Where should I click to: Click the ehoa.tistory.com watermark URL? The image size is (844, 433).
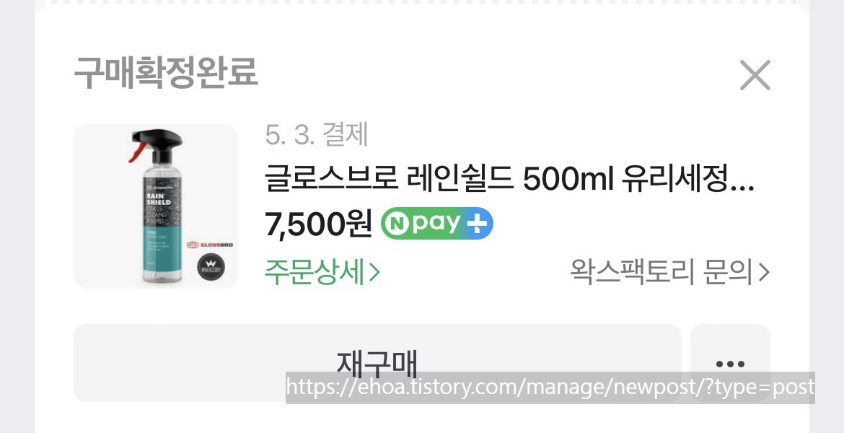[x=550, y=388]
